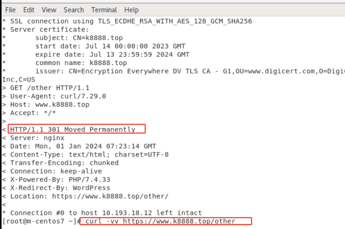Click the GET /other HTTP/1.1 request line

tap(50, 88)
